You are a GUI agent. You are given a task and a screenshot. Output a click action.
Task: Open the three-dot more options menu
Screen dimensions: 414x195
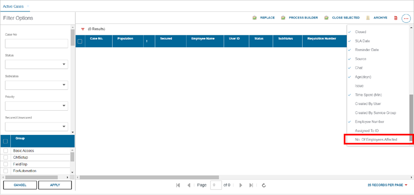pyautogui.click(x=406, y=19)
